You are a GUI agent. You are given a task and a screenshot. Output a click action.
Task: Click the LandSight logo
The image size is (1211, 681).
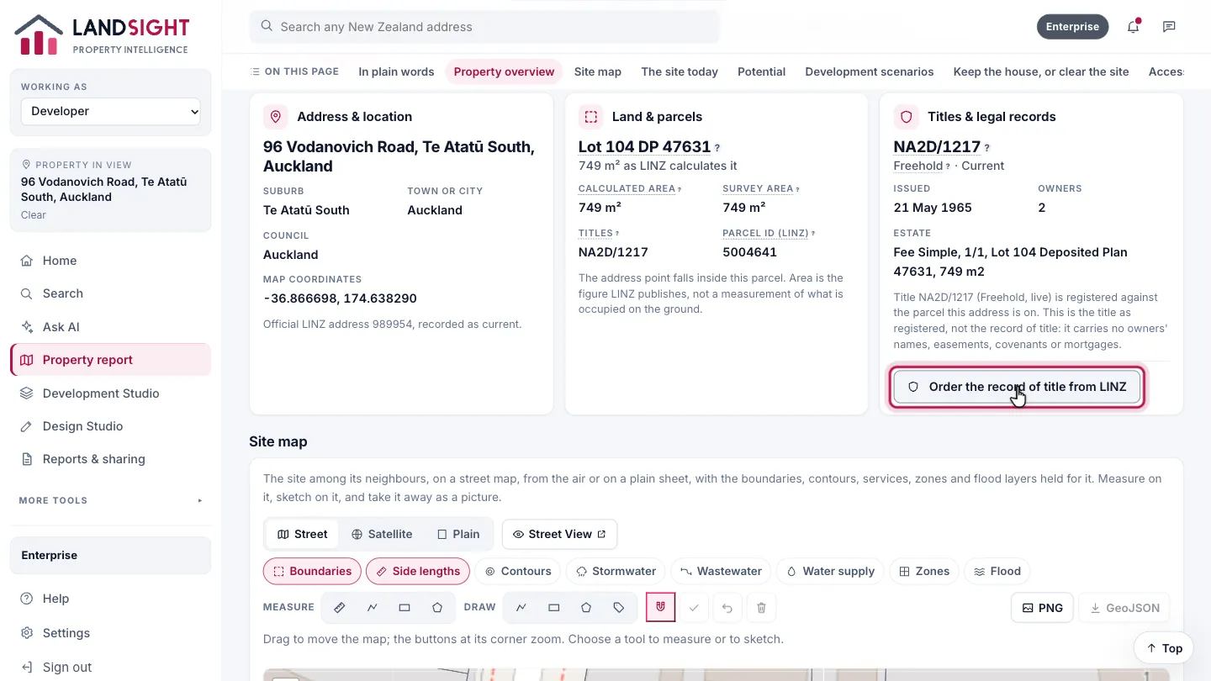102,34
